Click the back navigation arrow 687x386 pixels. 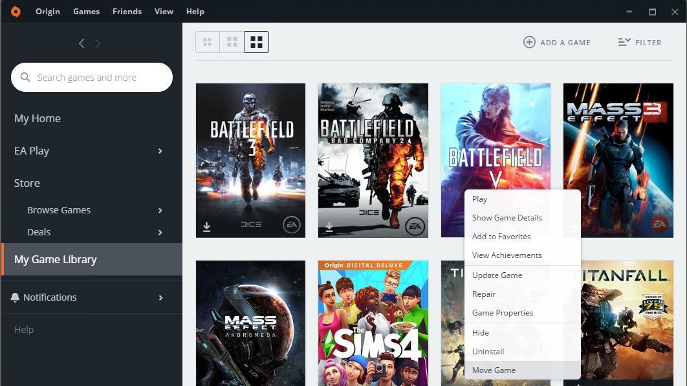(82, 43)
